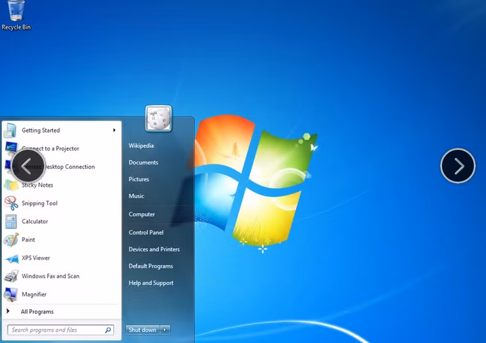Select the Calculator label
This screenshot has width=486, height=343.
[x=34, y=221]
